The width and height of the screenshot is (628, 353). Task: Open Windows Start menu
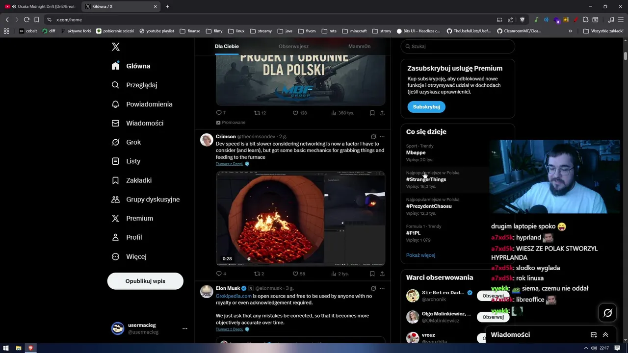(x=7, y=348)
